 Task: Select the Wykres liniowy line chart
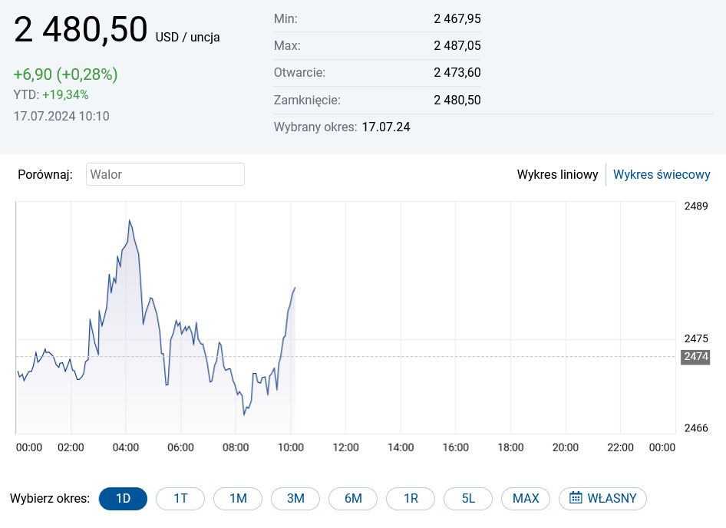pyautogui.click(x=557, y=174)
